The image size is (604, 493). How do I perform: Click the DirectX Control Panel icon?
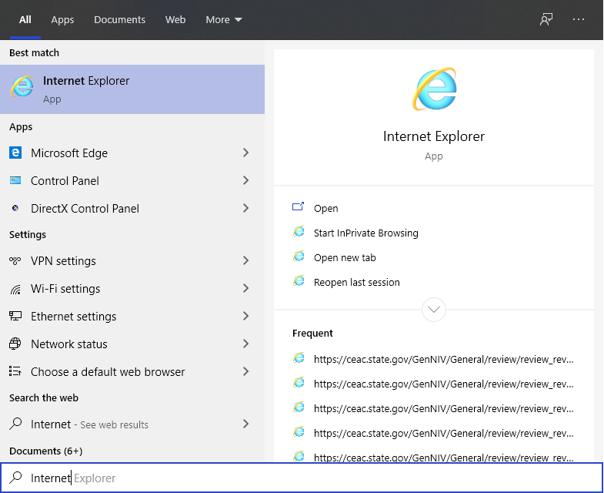pos(15,209)
